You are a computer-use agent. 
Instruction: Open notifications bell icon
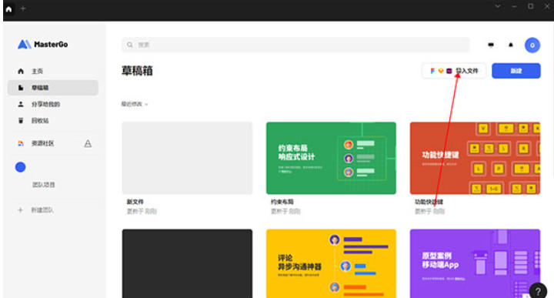point(511,45)
